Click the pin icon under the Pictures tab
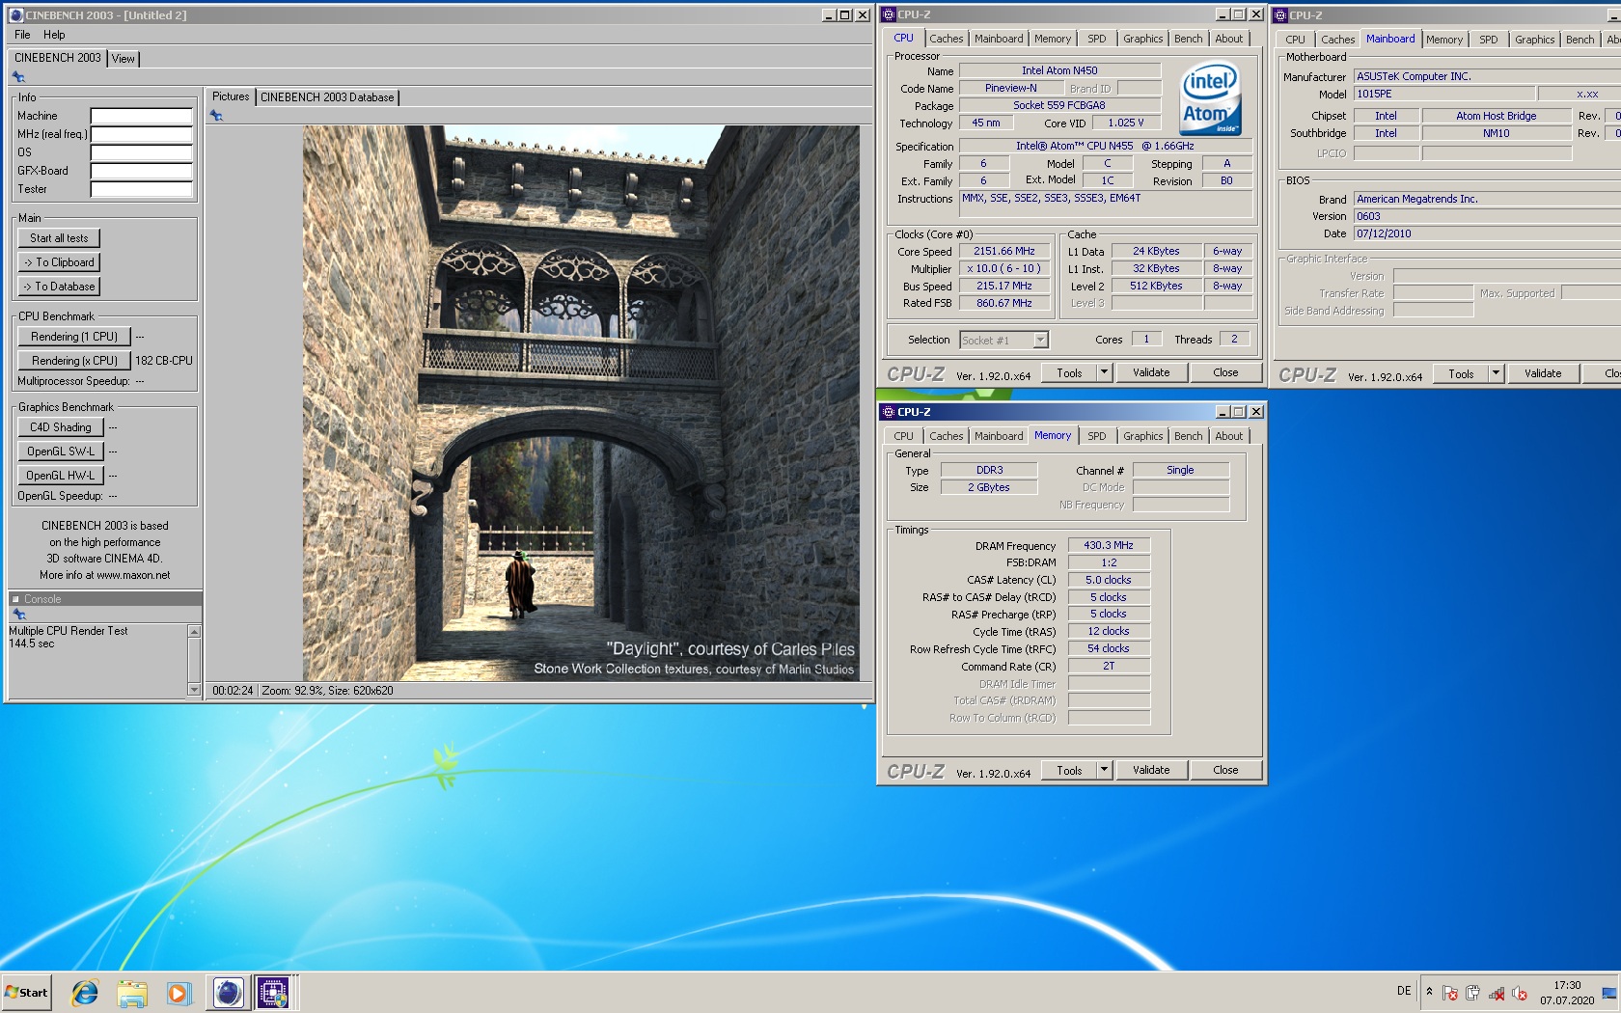Screen dimensions: 1621x1013 tap(216, 116)
